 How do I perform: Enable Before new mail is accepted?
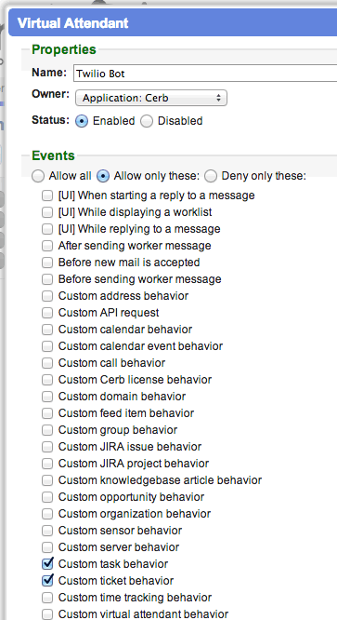pyautogui.click(x=47, y=263)
